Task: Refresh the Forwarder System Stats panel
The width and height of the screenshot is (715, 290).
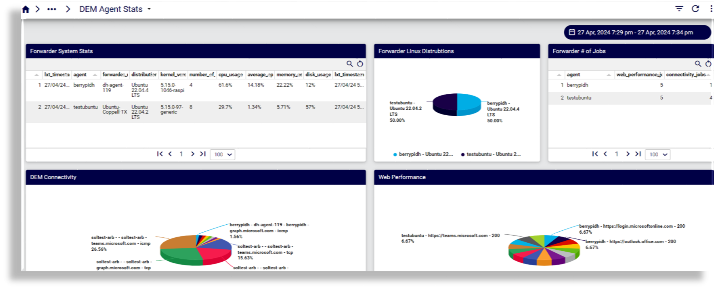Action: click(360, 64)
